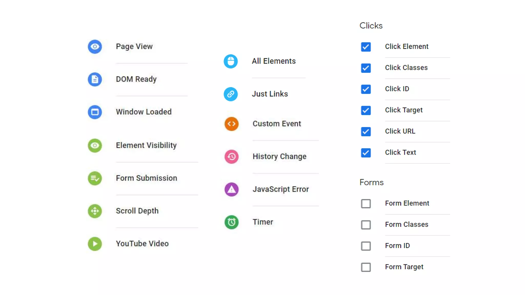The width and height of the screenshot is (525, 295).
Task: Enable the Form Element checkbox
Action: click(366, 204)
